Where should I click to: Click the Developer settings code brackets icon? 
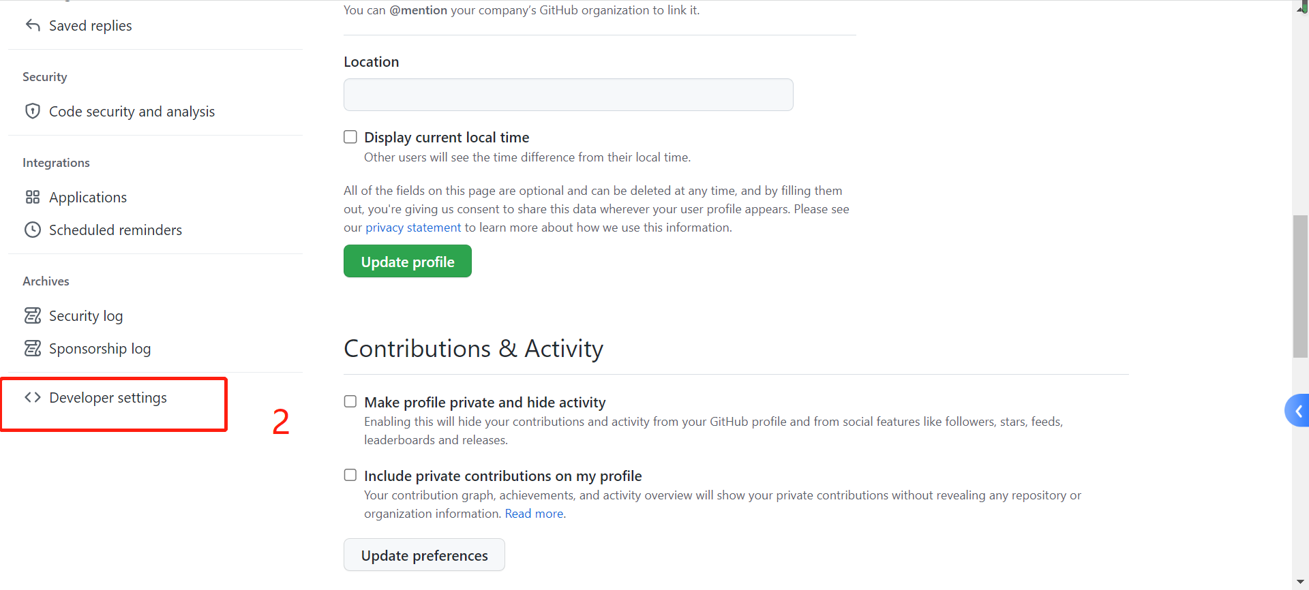[33, 397]
